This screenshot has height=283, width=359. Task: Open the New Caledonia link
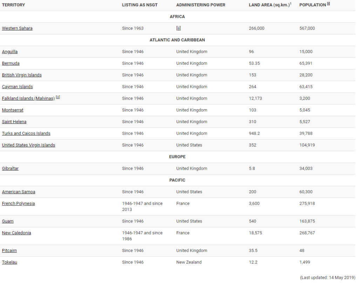click(x=16, y=233)
